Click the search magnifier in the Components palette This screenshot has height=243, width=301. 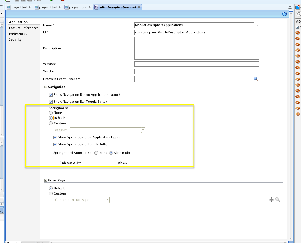[x=298, y=14]
